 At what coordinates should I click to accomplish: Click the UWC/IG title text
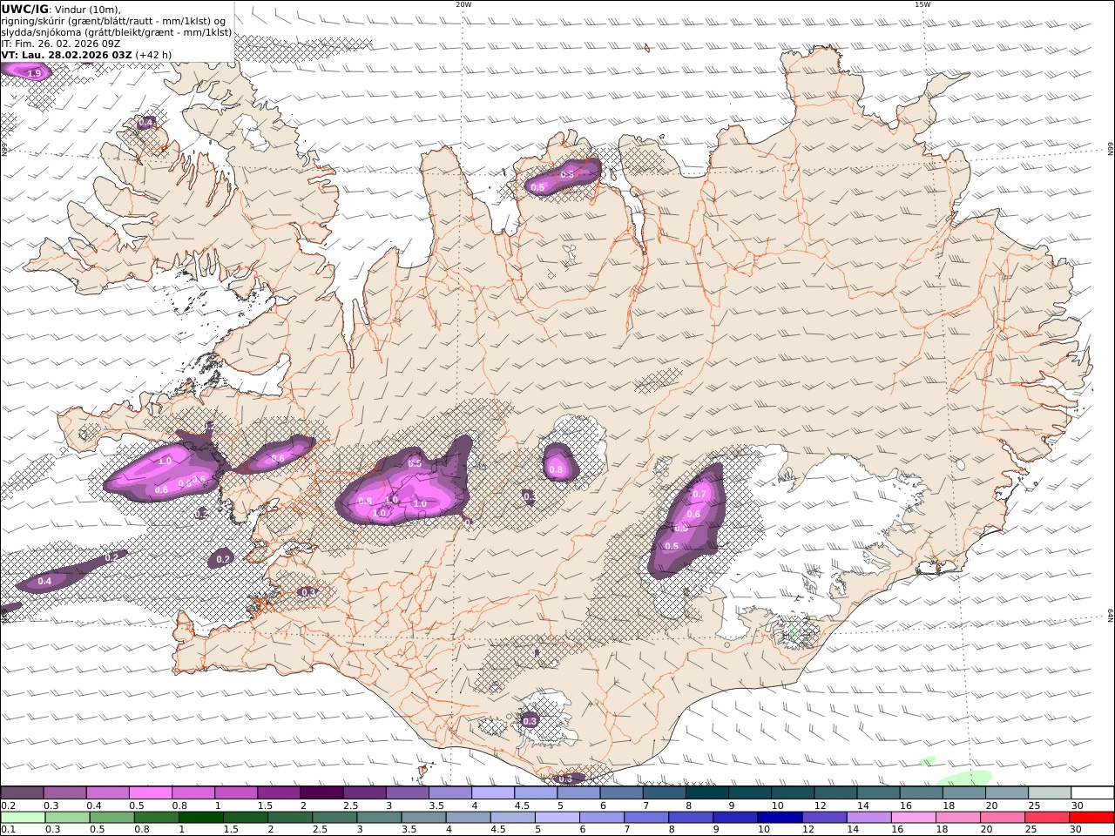click(x=25, y=9)
